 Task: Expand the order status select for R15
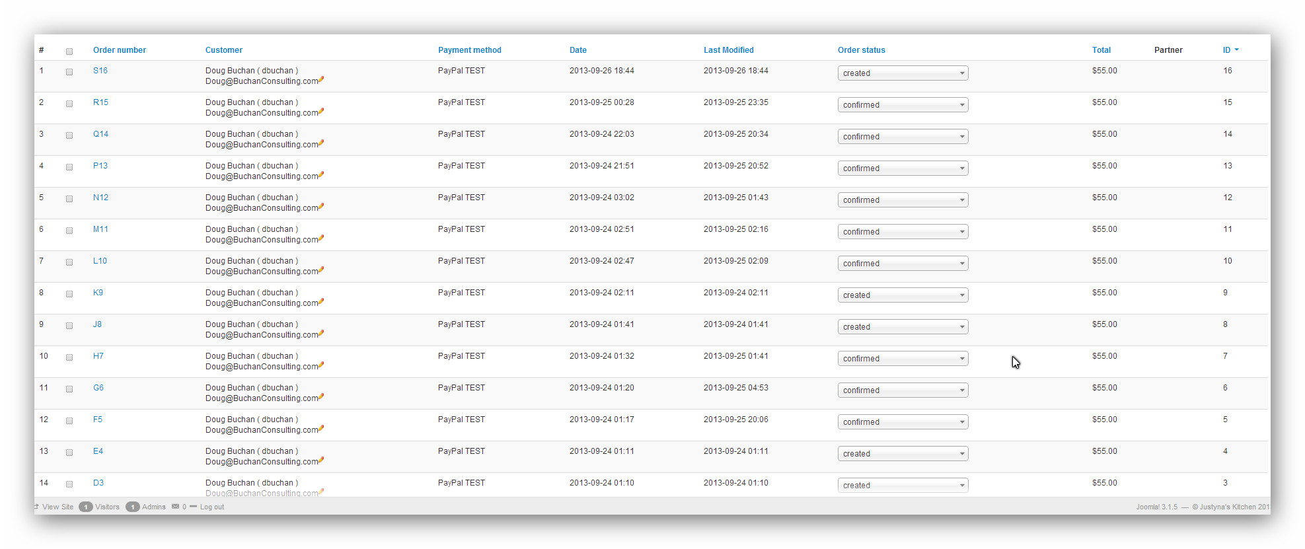[x=903, y=105]
